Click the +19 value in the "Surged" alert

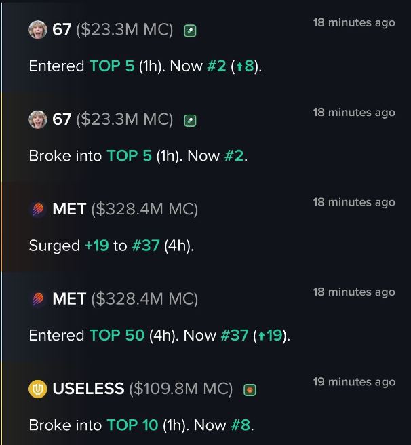96,246
